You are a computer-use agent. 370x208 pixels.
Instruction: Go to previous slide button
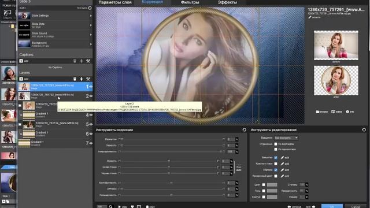294,207
